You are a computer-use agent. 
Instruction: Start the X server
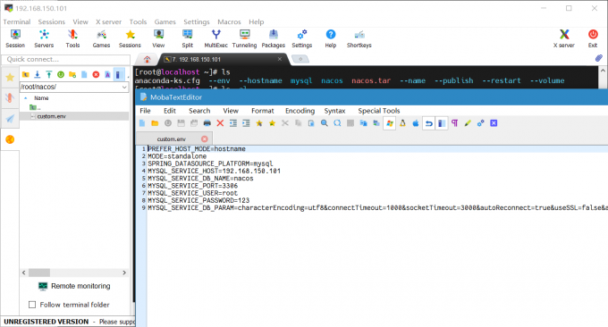(x=564, y=38)
